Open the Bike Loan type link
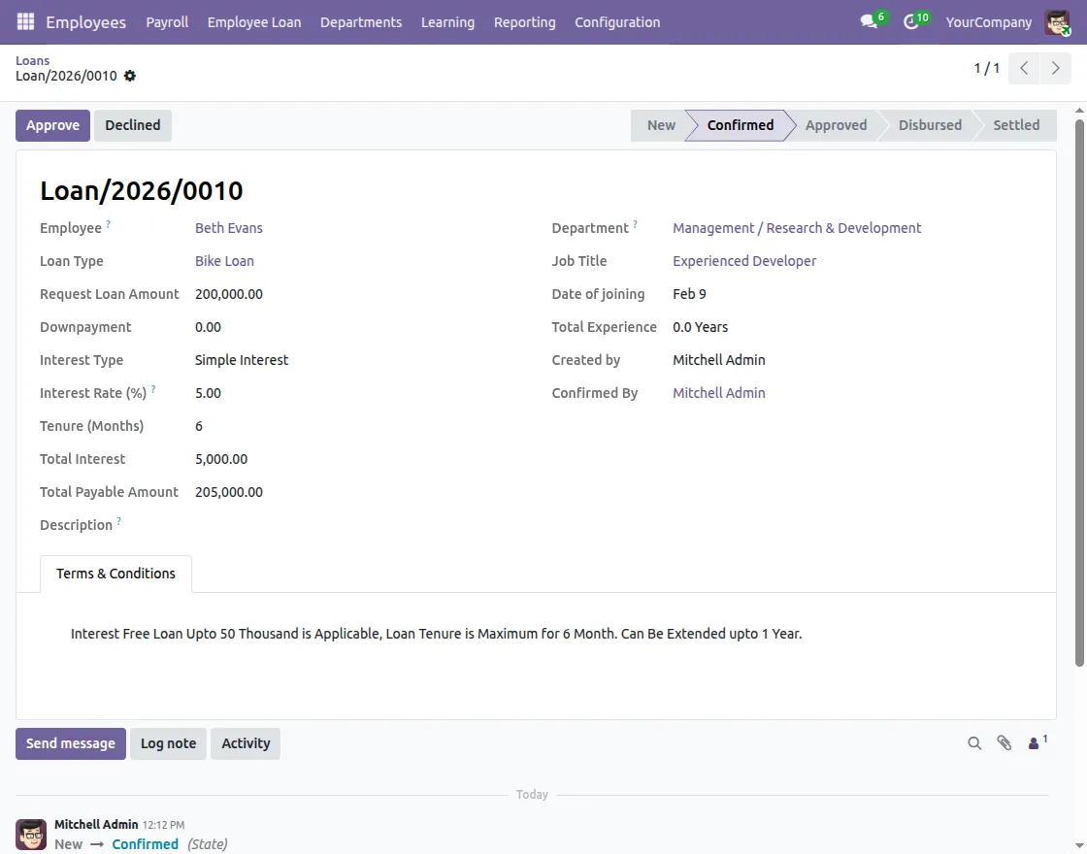This screenshot has height=854, width=1087. point(224,260)
